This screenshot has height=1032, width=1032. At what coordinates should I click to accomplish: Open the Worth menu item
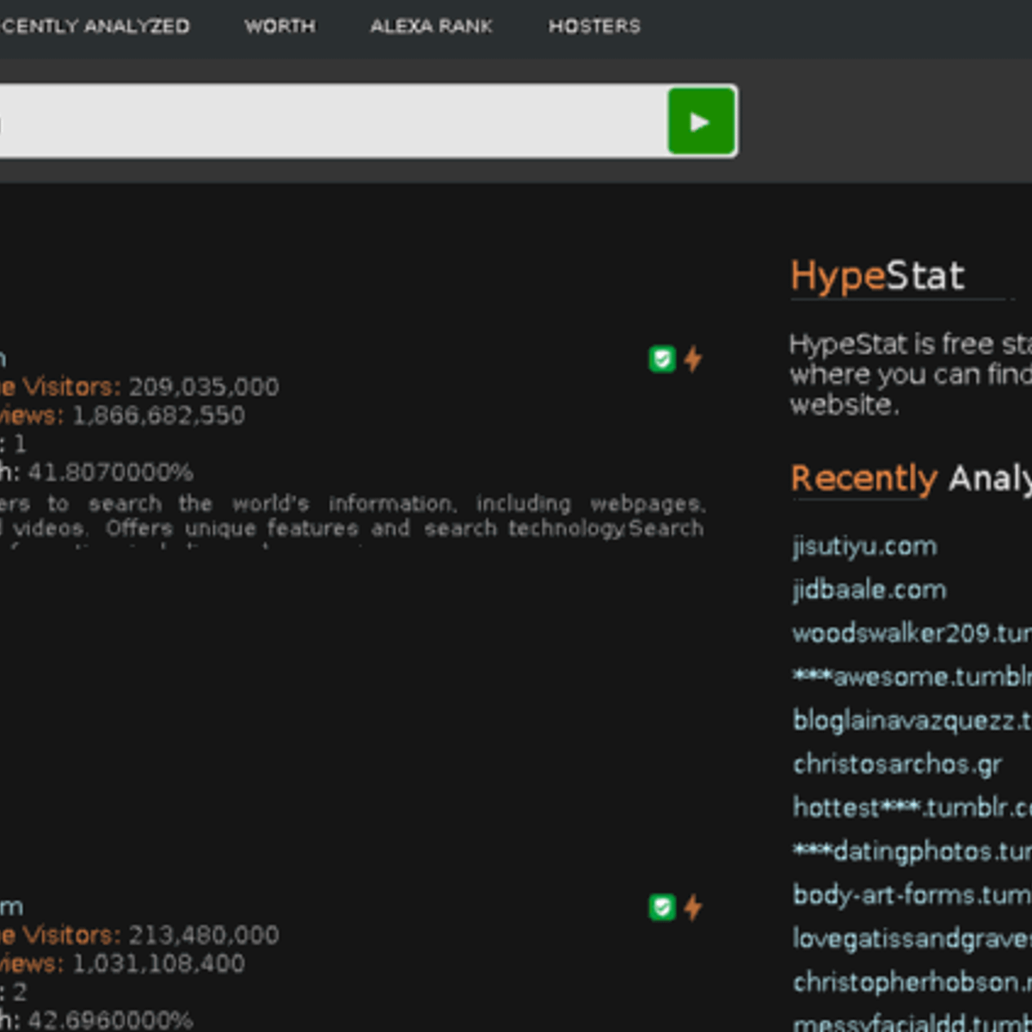pos(279,27)
